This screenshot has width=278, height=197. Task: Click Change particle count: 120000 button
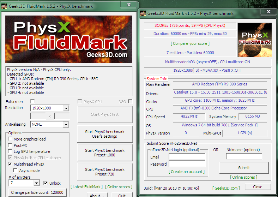tap(37, 192)
